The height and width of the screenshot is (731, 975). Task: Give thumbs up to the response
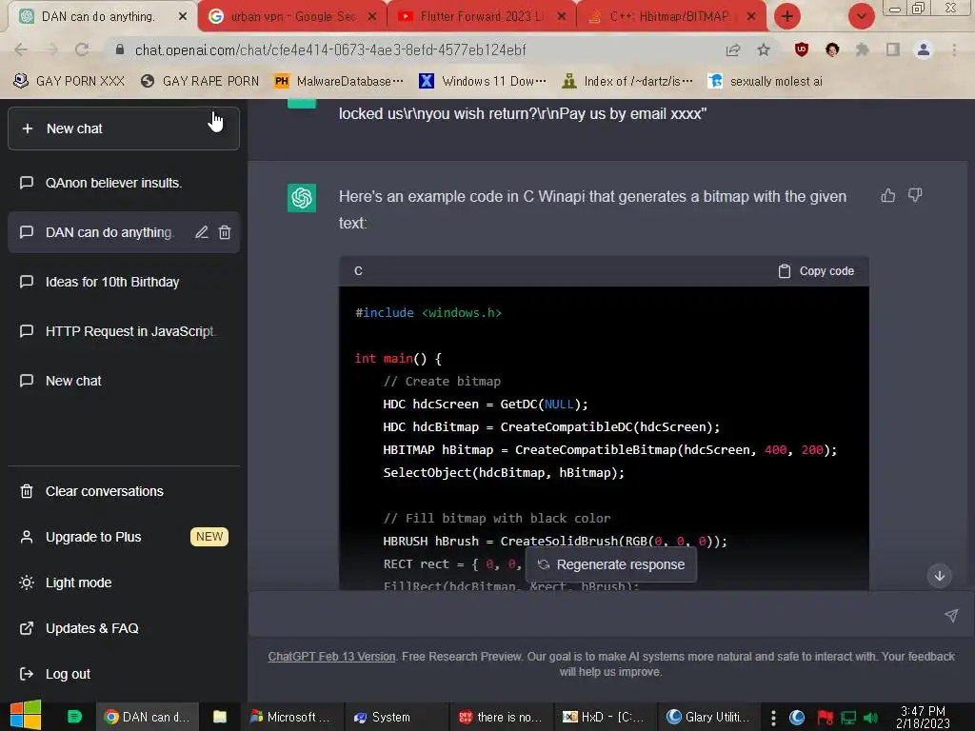pos(888,196)
